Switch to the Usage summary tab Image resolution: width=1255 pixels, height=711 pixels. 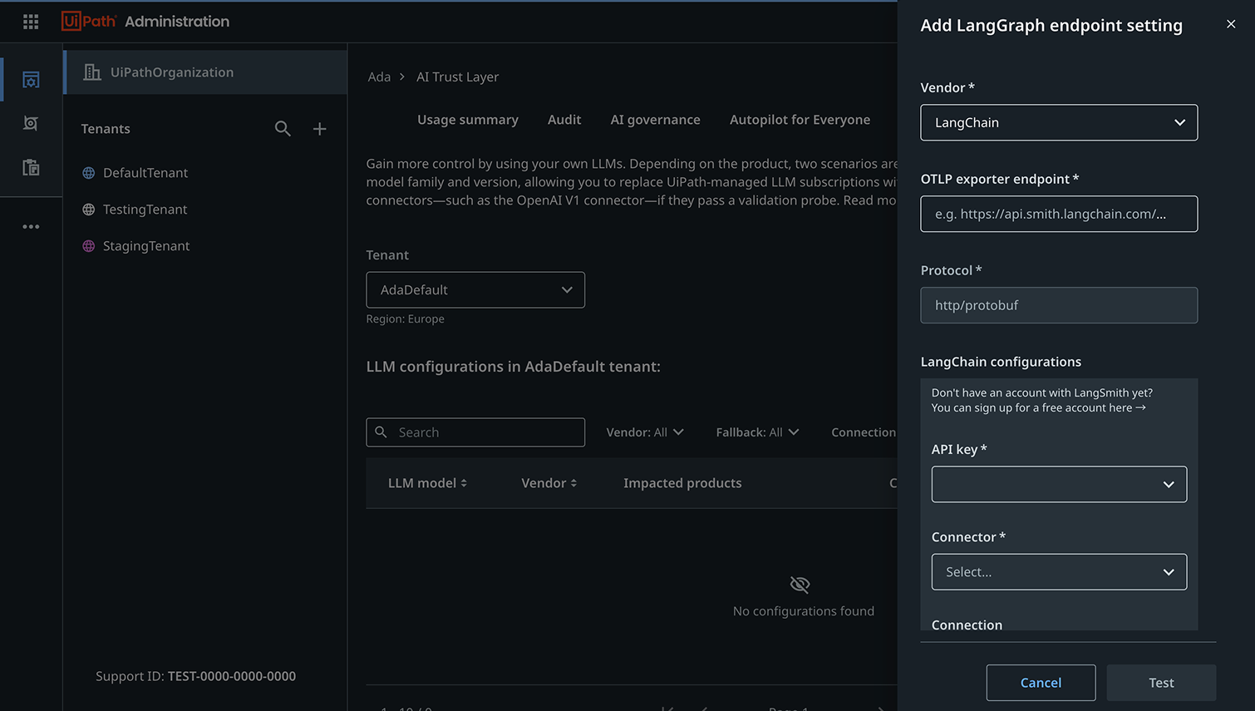[x=468, y=120]
